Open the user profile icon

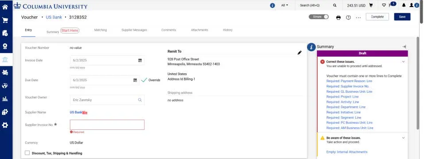pyautogui.click(x=411, y=5)
